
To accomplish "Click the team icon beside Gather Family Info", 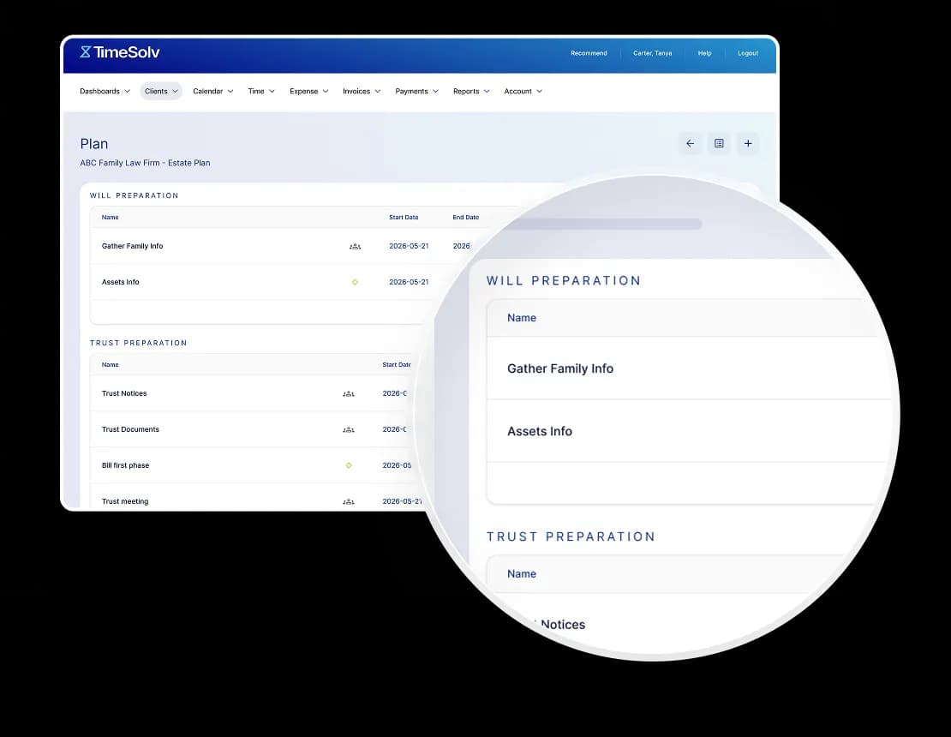I will tap(356, 246).
